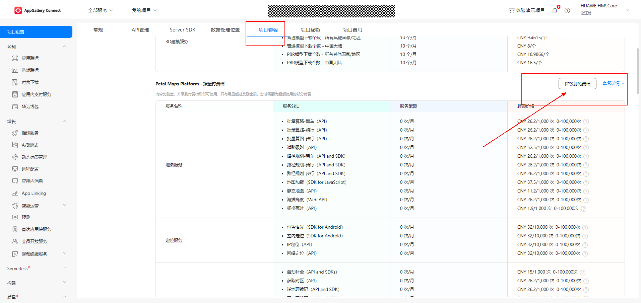Viewport: 641px width, 303px height.
Task: Open the 全部服务 dropdown
Action: (101, 10)
